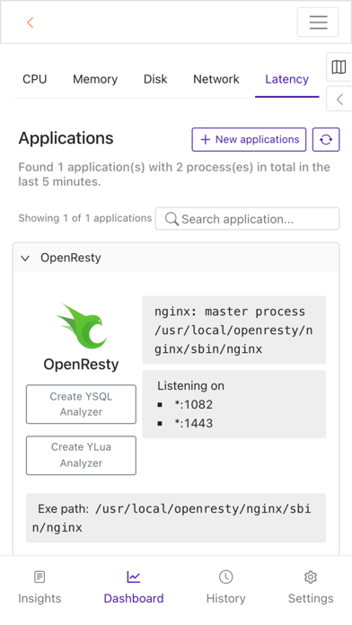Collapse side panel with the left chevron
The image size is (352, 625).
coord(339,99)
